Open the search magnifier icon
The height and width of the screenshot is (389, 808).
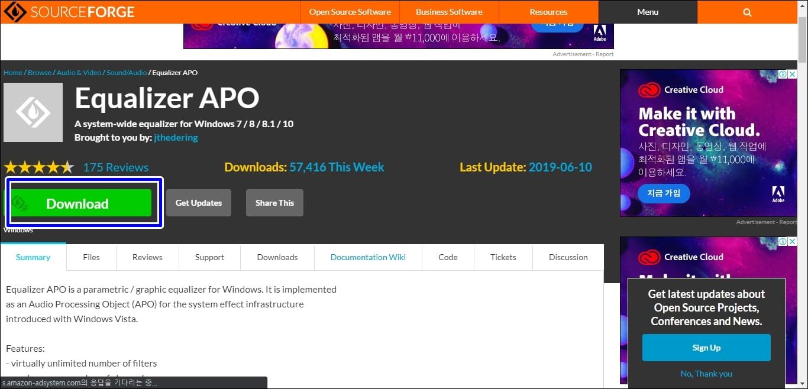pyautogui.click(x=747, y=12)
